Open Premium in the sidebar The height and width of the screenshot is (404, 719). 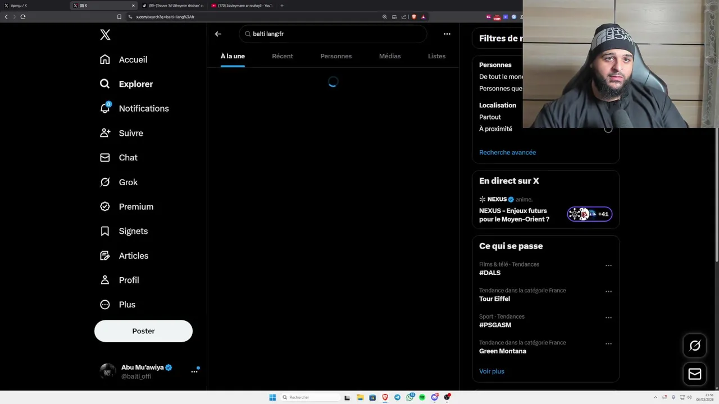126,206
